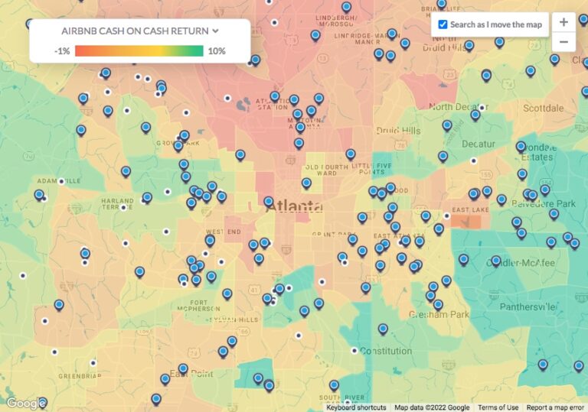Open the pin just above Constitution
Image resolution: width=588 pixels, height=412 pixels.
(383, 329)
